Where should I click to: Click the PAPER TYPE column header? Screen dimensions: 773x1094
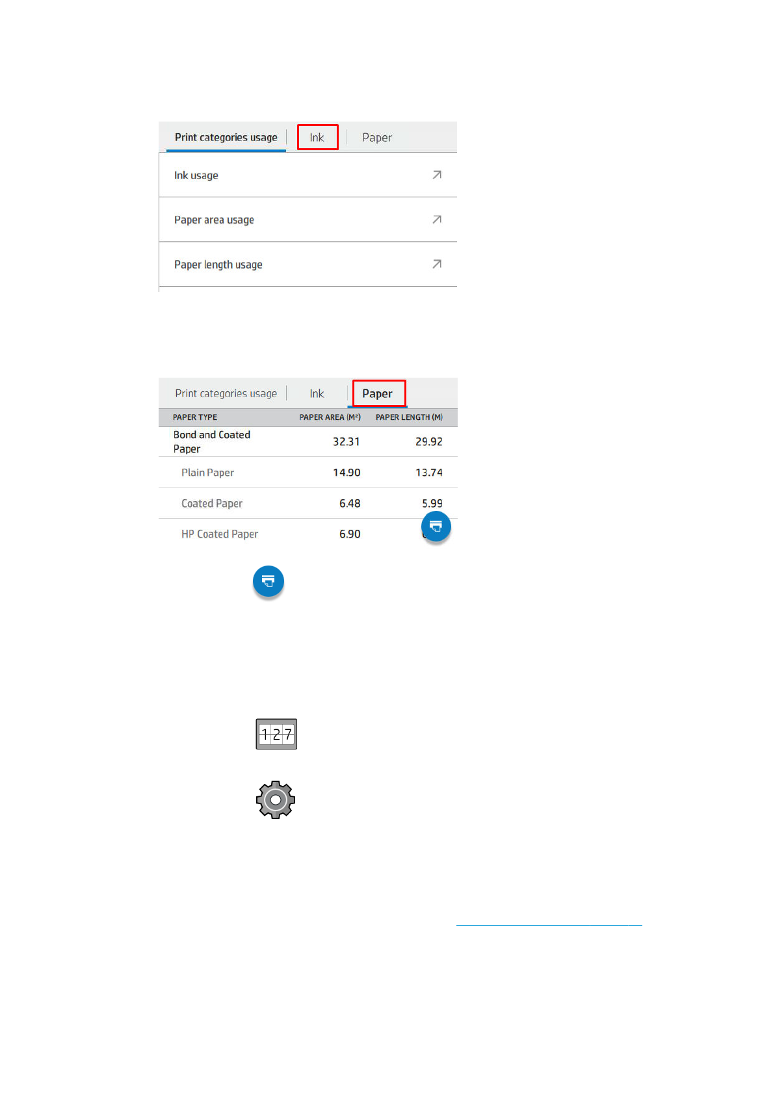(x=195, y=417)
